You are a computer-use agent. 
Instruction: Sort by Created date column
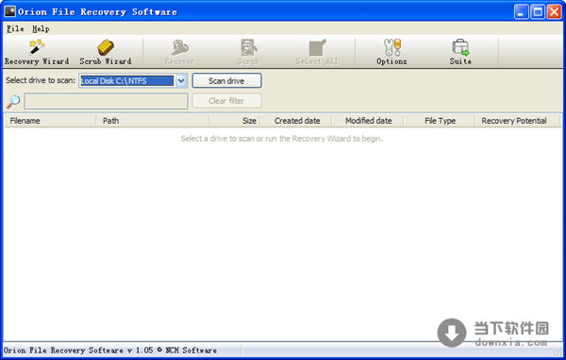click(x=296, y=121)
